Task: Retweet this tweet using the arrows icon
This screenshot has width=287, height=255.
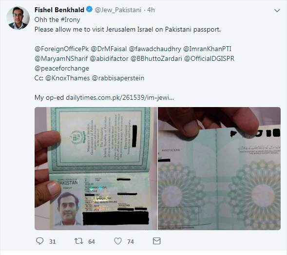Action: tap(79, 241)
